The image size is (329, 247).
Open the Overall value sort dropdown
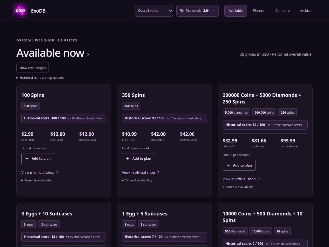coord(154,11)
